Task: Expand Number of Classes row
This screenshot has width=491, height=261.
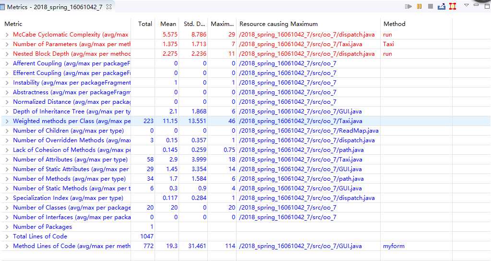Action: tap(7, 208)
